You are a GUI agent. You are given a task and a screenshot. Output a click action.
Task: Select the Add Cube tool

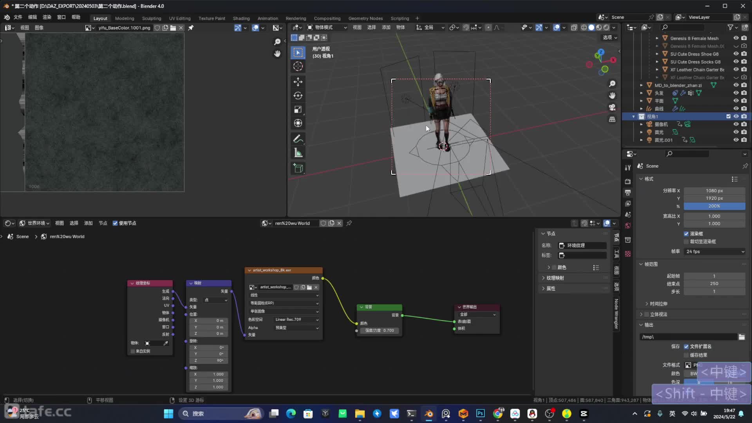(x=298, y=168)
